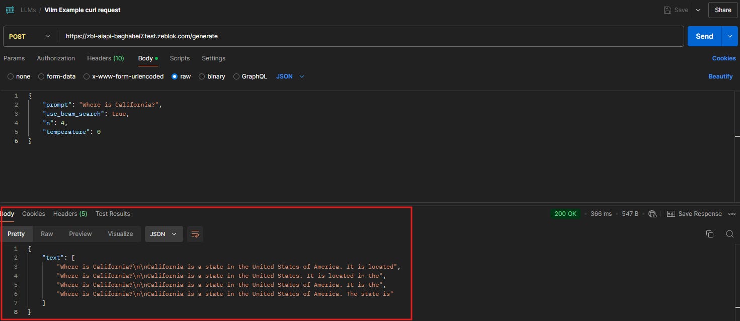Expand the Send button options arrow

(730, 36)
